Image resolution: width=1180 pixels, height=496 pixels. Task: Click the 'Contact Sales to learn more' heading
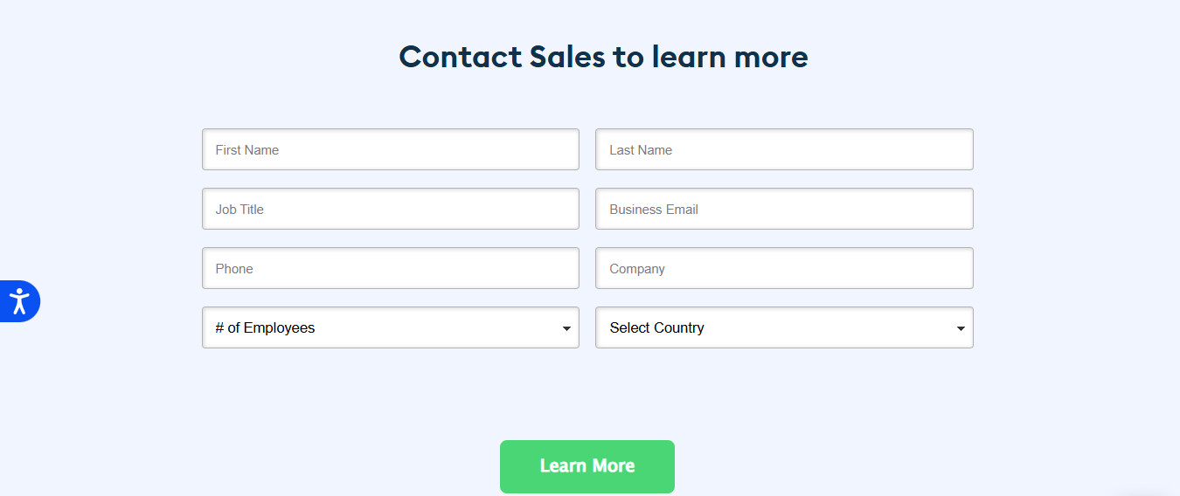[603, 57]
